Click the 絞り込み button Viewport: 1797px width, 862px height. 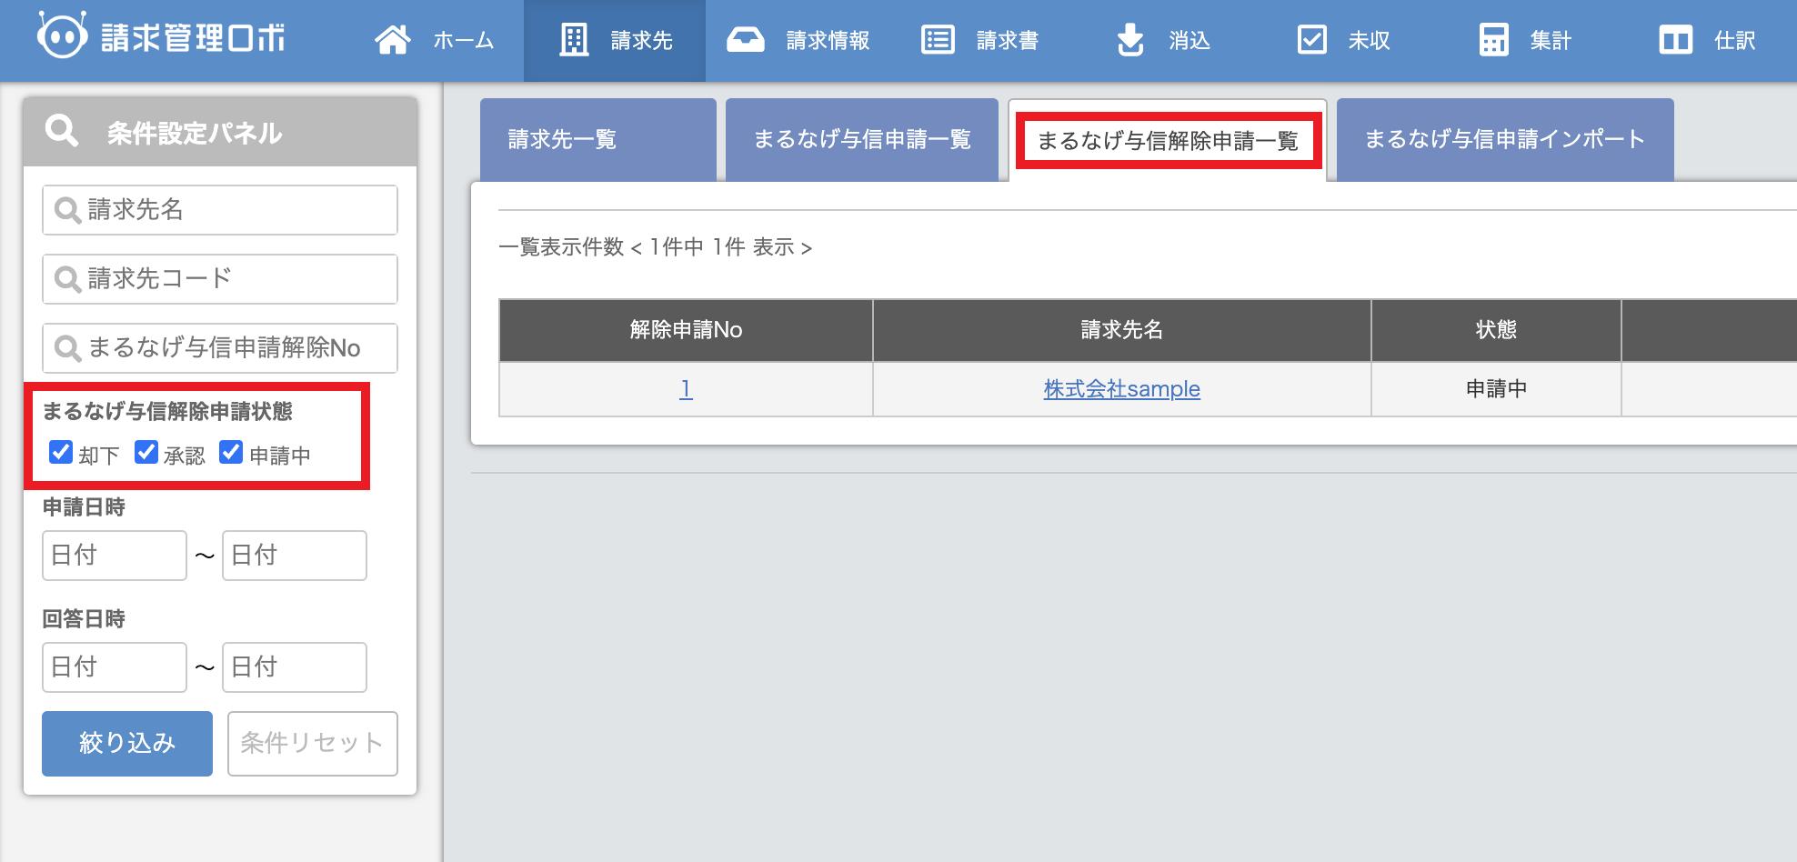127,744
